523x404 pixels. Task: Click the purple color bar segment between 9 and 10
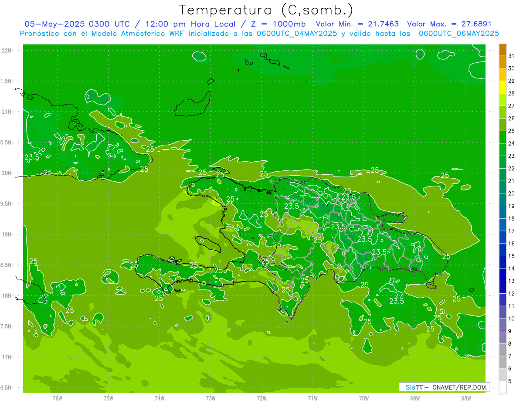(x=503, y=325)
